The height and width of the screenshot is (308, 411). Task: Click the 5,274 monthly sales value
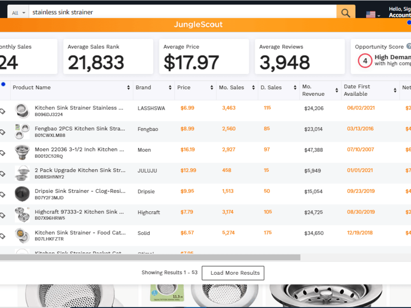pyautogui.click(x=228, y=233)
